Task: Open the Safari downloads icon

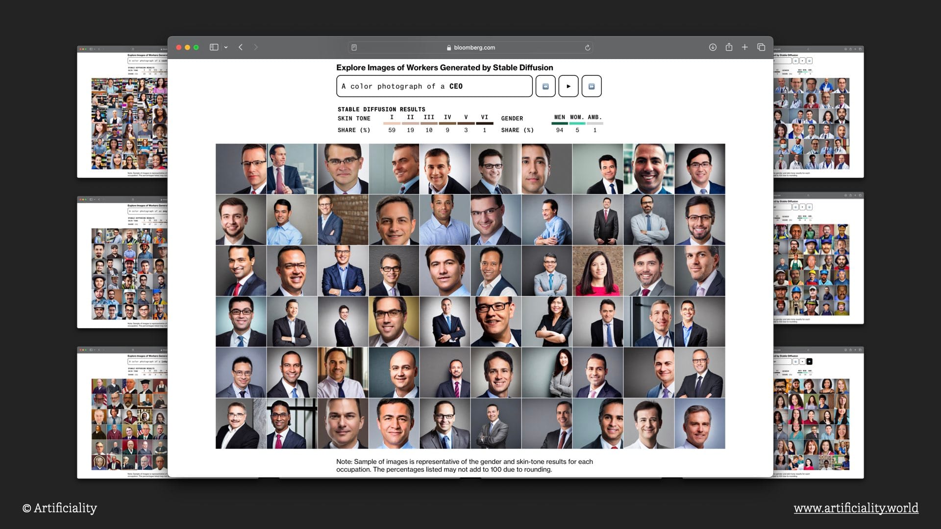Action: click(x=713, y=48)
